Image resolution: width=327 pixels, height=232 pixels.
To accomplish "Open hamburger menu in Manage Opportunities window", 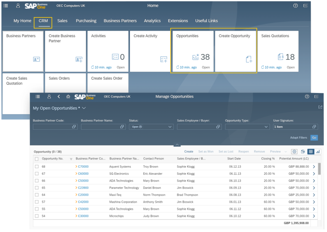I will click(x=38, y=96).
